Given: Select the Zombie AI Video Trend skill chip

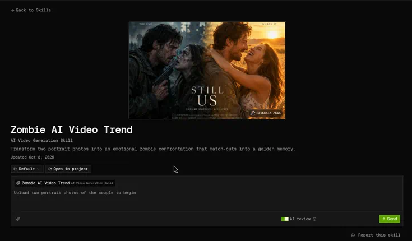Looking at the screenshot, I should pyautogui.click(x=64, y=183).
